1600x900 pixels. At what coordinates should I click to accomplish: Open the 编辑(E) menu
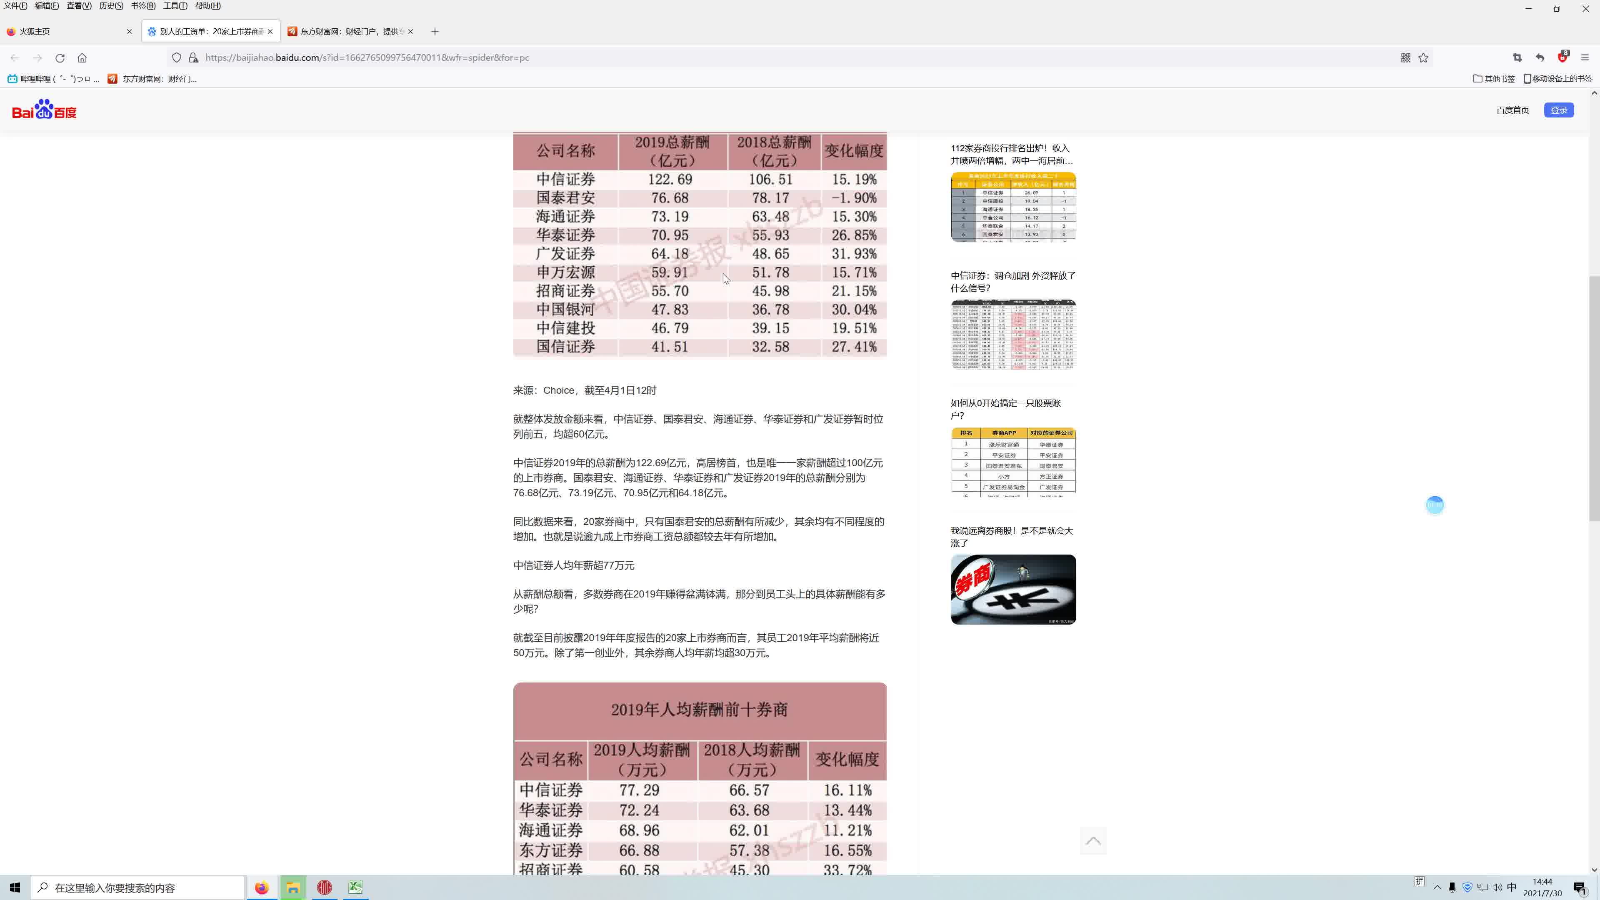(x=47, y=5)
